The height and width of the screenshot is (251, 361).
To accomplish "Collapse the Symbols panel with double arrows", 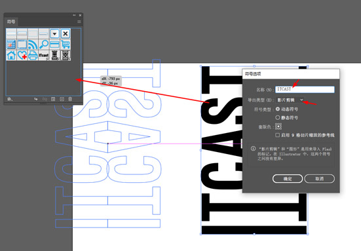I will (74, 15).
